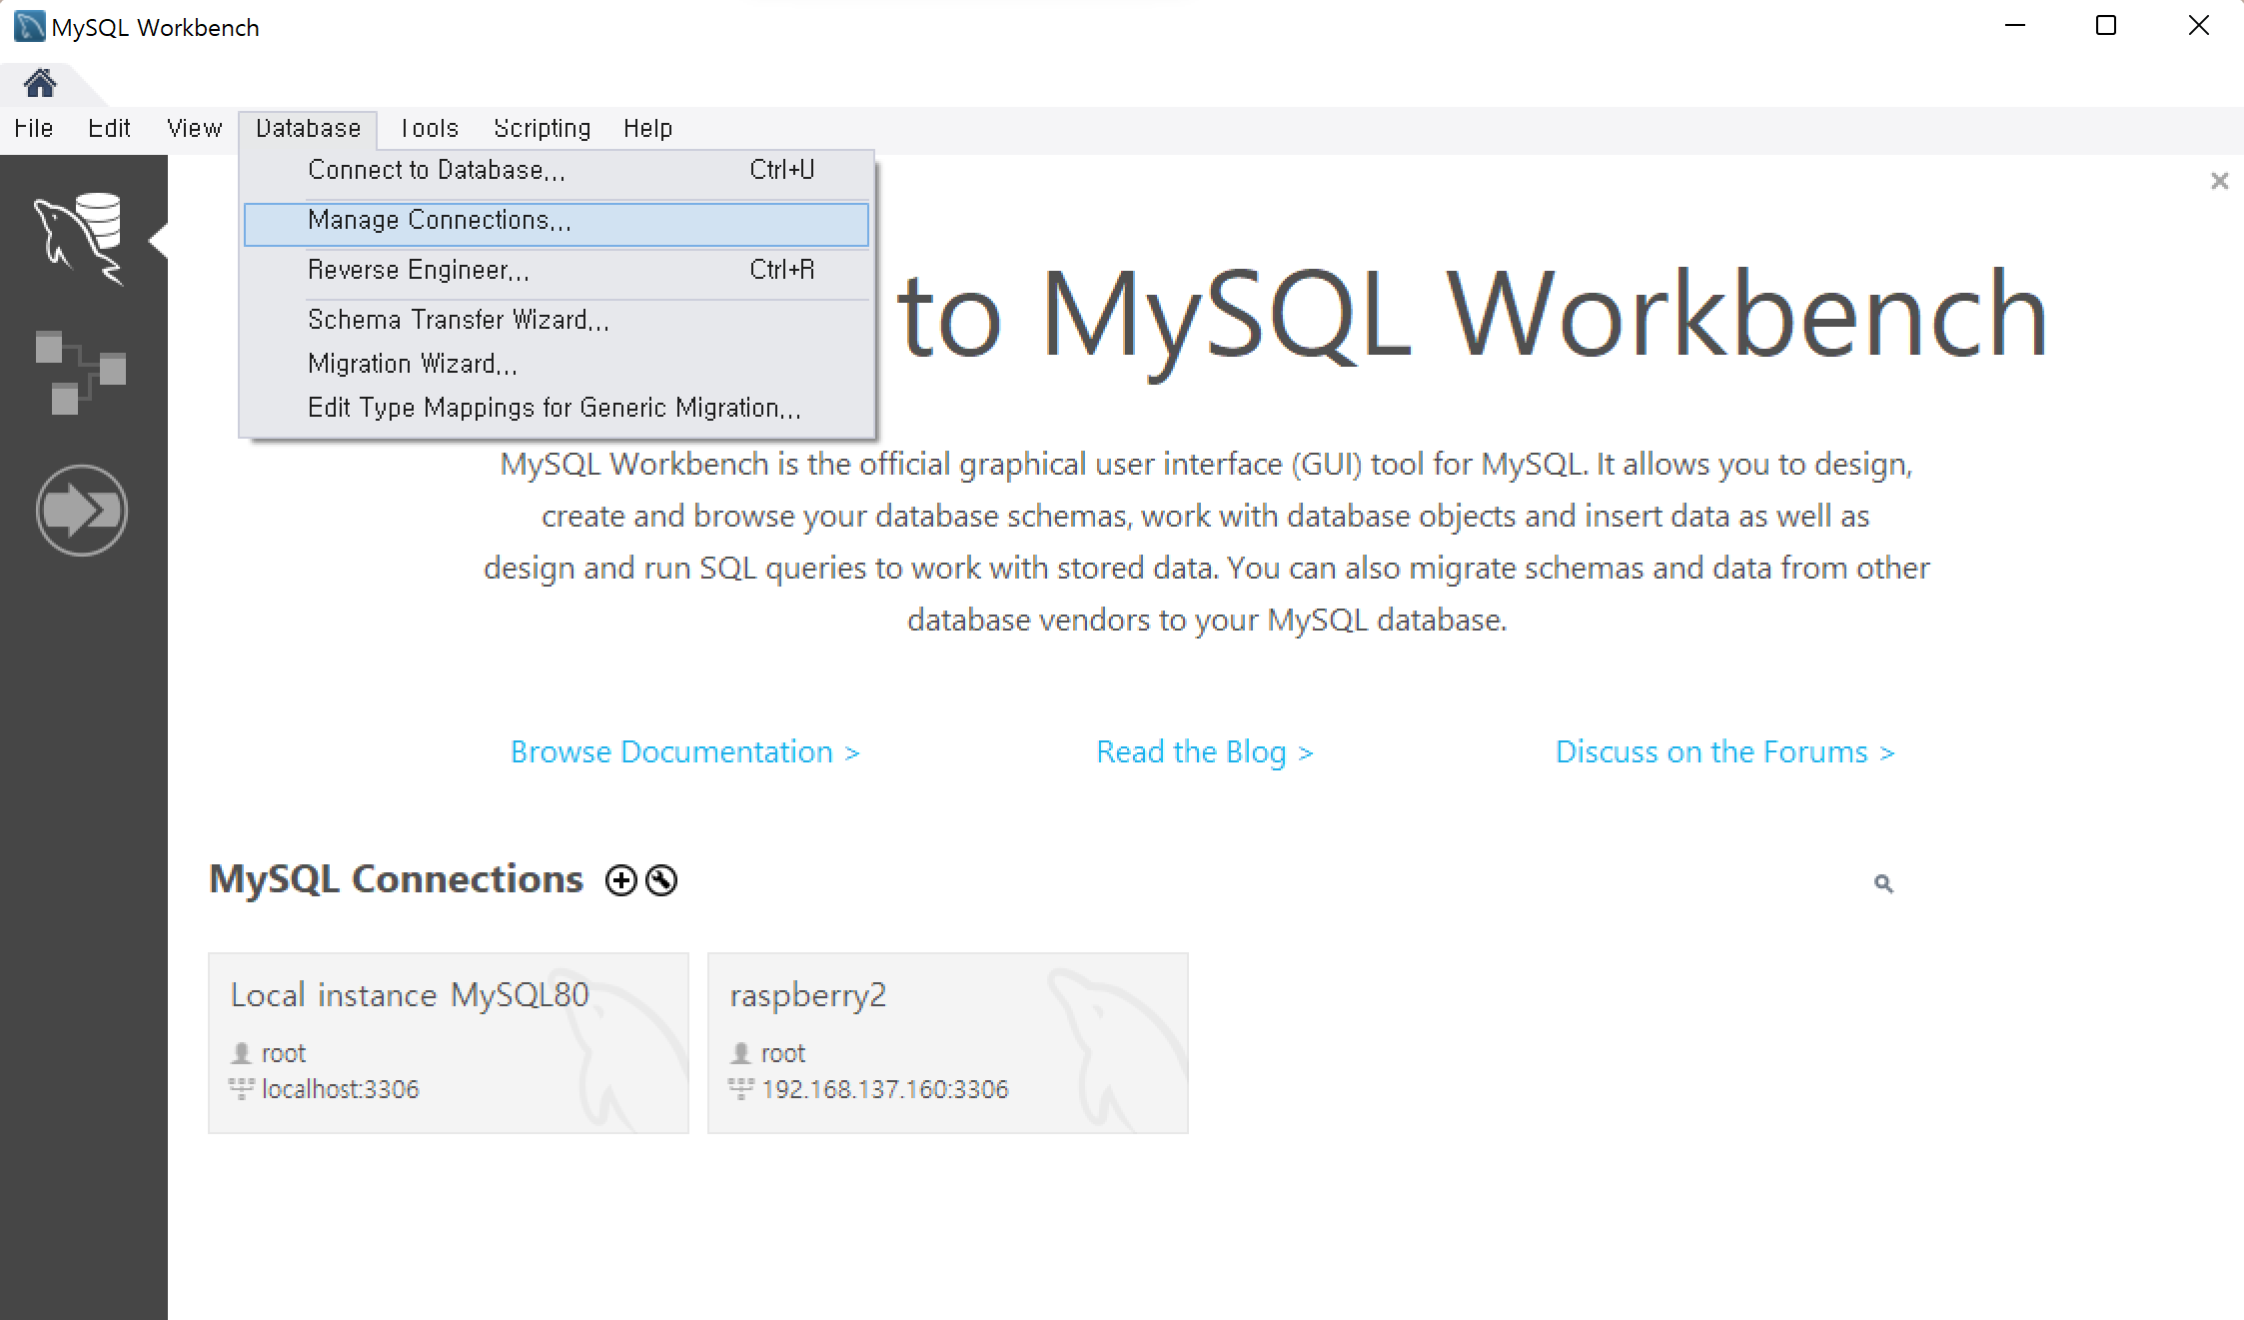Viewport: 2244px width, 1320px height.
Task: Open the models sidebar icon
Action: [x=81, y=372]
